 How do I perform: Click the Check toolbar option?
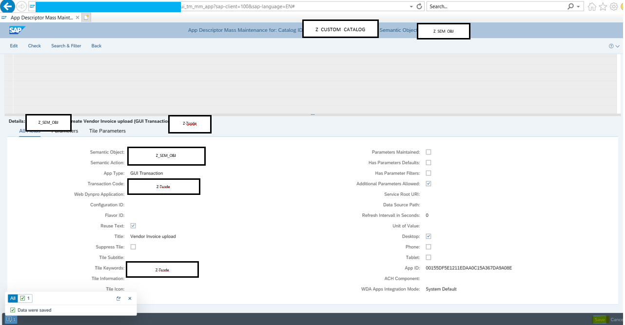tap(34, 46)
